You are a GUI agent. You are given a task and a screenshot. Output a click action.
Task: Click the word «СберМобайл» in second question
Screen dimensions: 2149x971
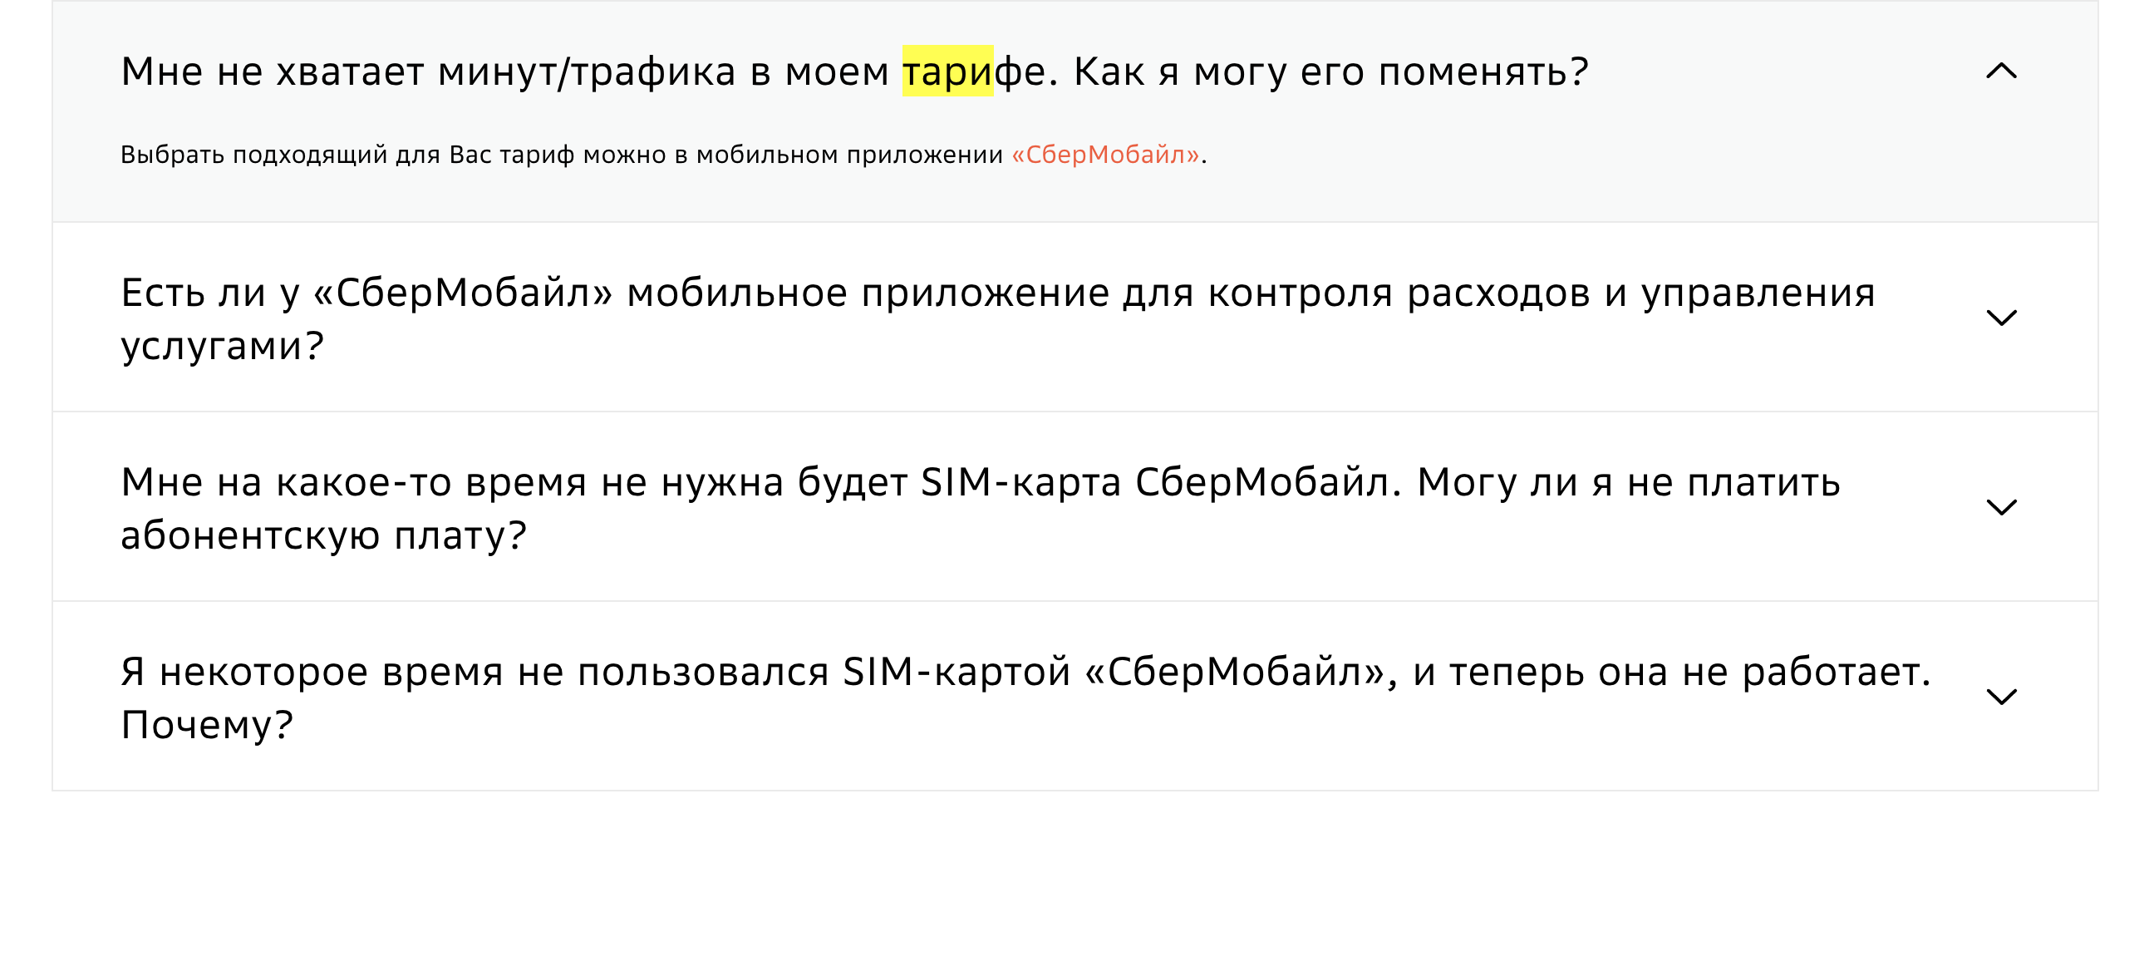[463, 294]
